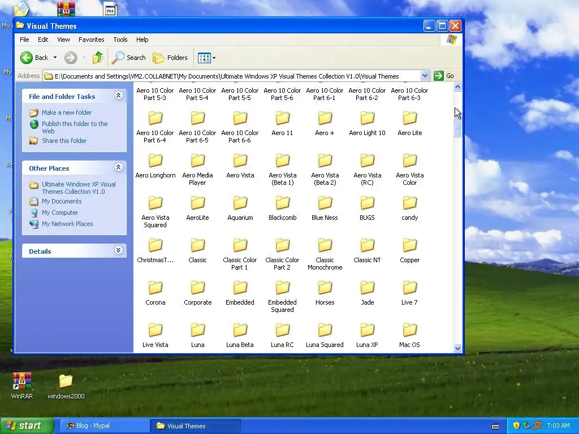Click the magnifier tray icon
This screenshot has width=579, height=434.
pyautogui.click(x=537, y=426)
